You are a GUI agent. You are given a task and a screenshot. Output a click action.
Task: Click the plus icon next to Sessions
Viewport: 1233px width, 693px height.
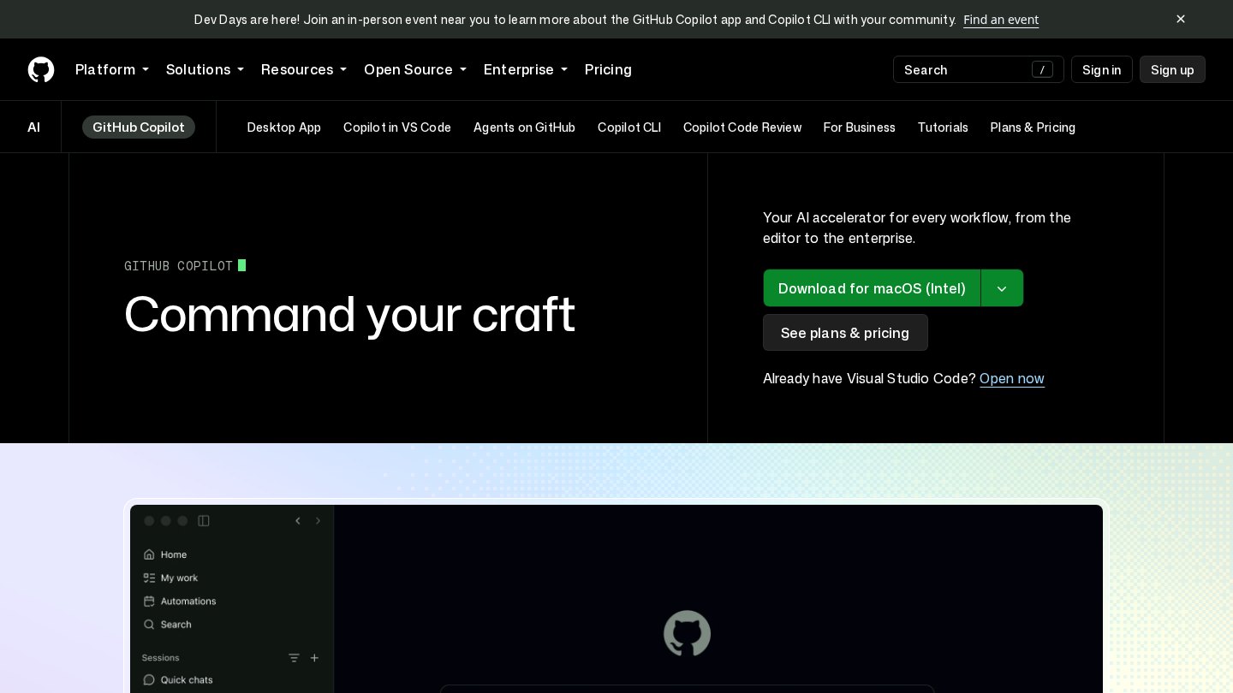tap(314, 658)
